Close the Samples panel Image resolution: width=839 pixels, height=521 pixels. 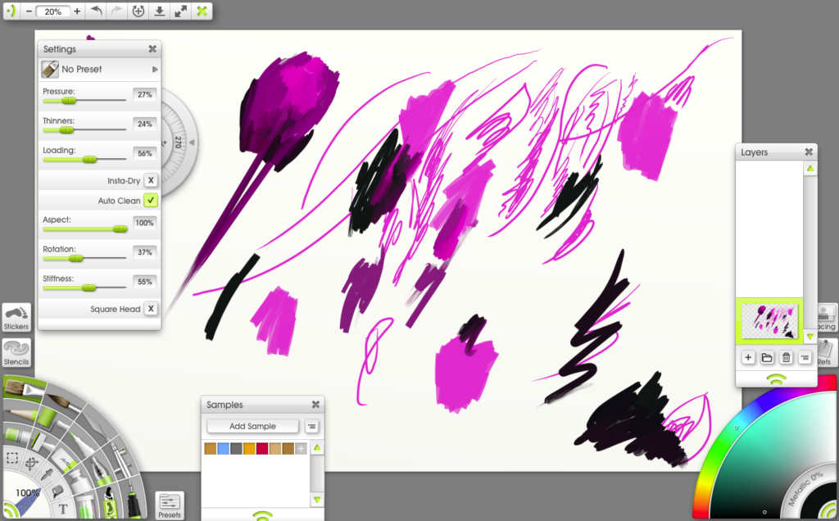point(315,405)
